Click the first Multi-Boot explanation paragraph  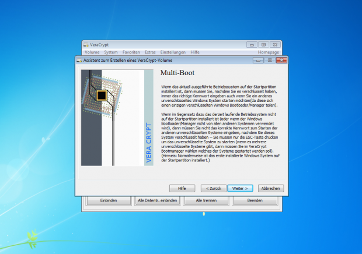[220, 96]
